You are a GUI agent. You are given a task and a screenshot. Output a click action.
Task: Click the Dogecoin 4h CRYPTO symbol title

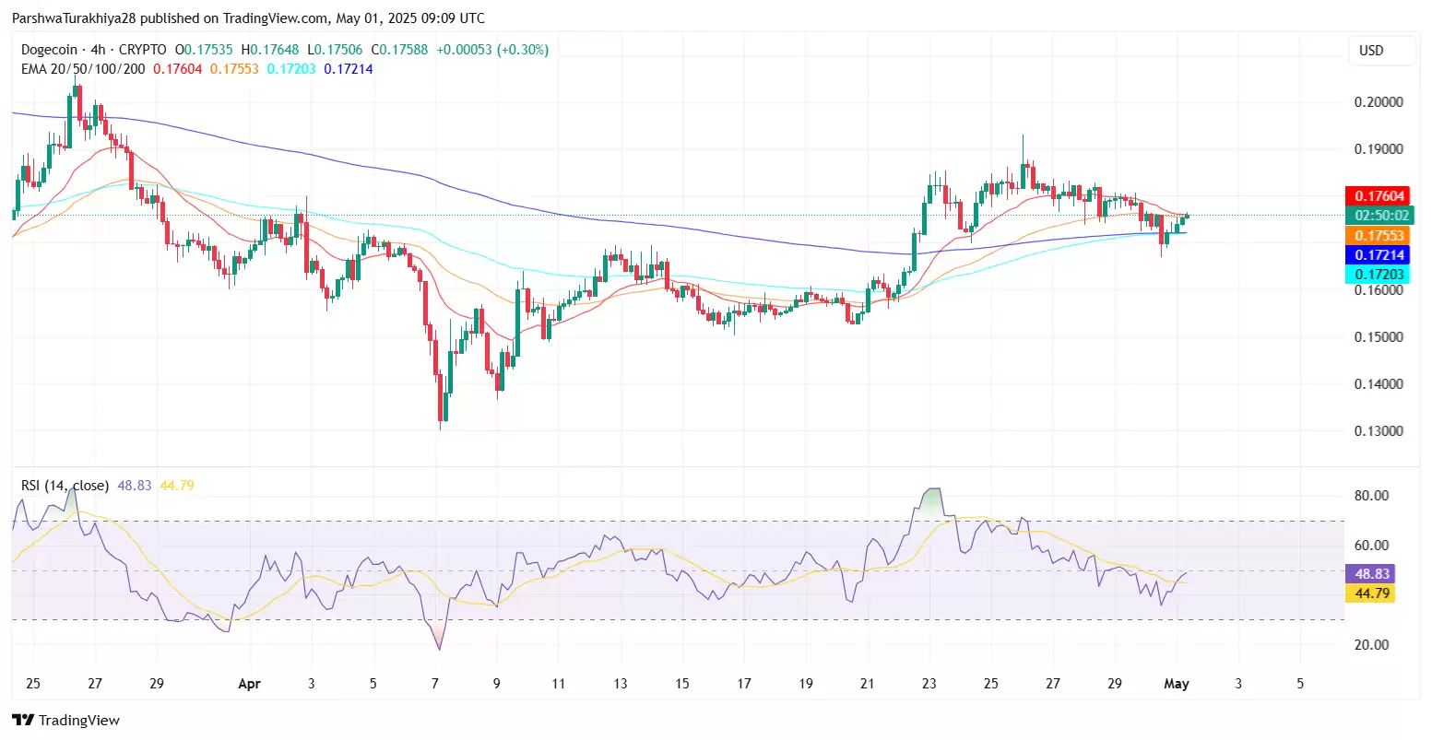coord(93,50)
